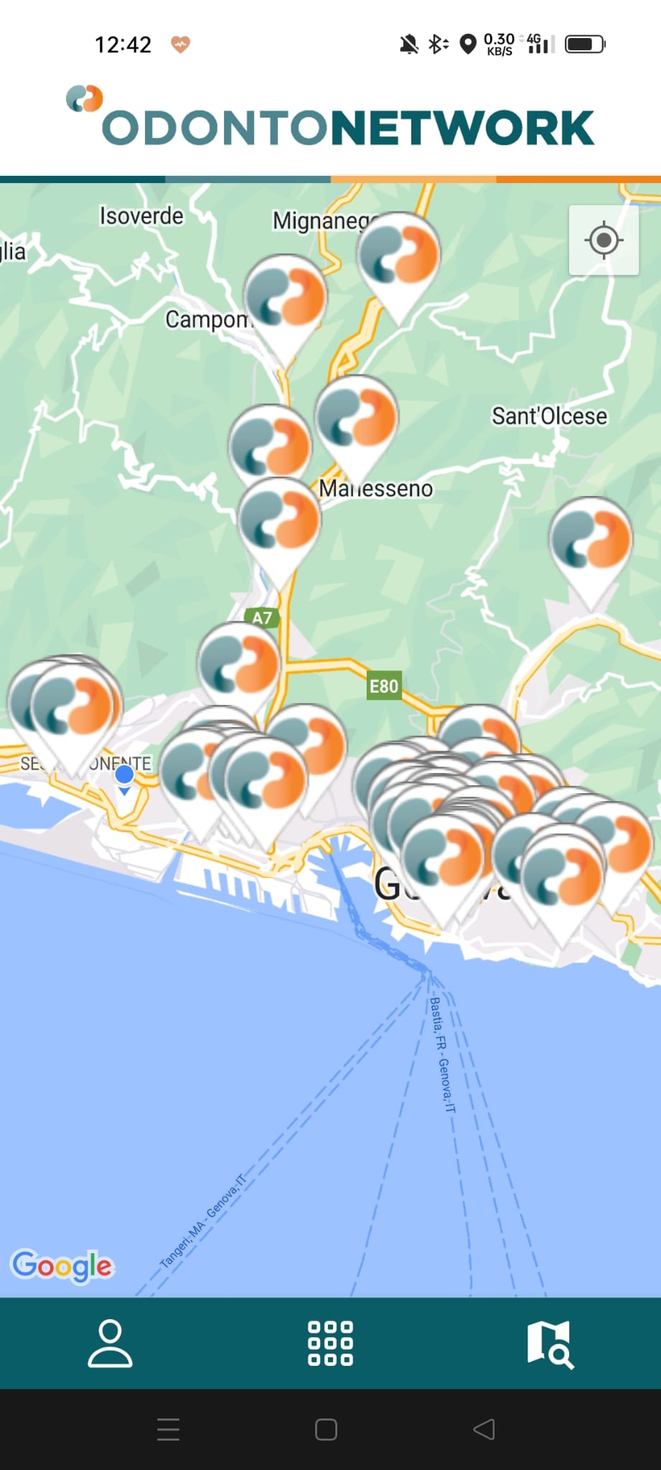Select the pin above Manesseno label

click(x=356, y=423)
